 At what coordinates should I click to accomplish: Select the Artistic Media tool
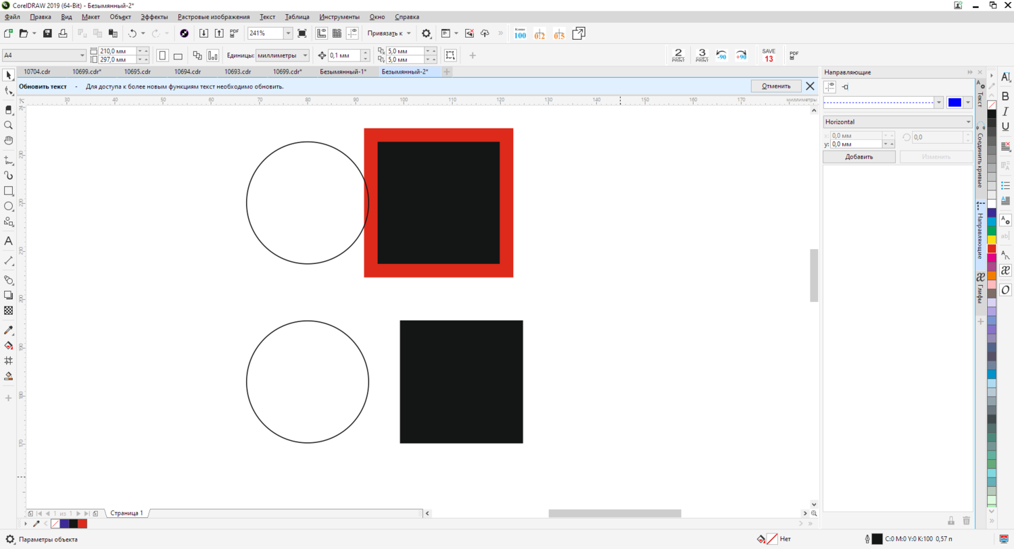8,176
